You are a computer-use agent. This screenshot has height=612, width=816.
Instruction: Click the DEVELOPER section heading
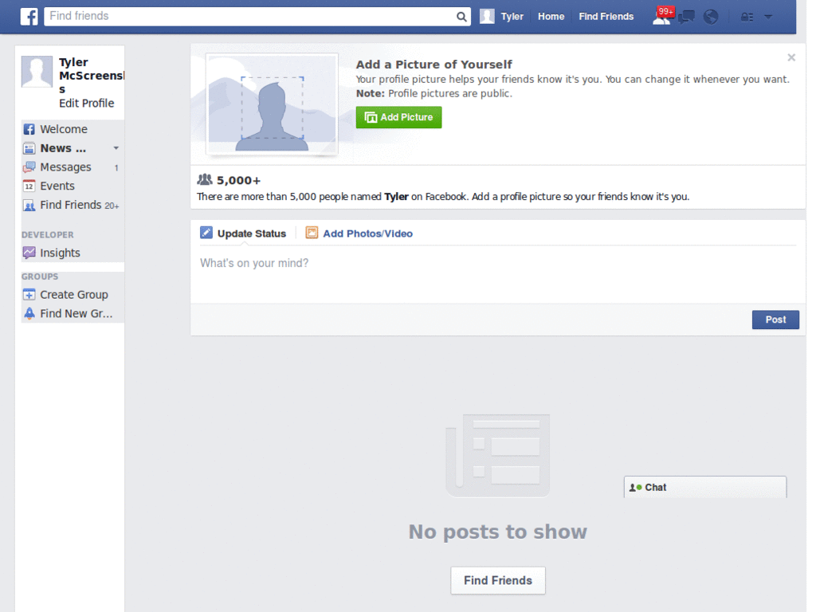[x=47, y=235]
